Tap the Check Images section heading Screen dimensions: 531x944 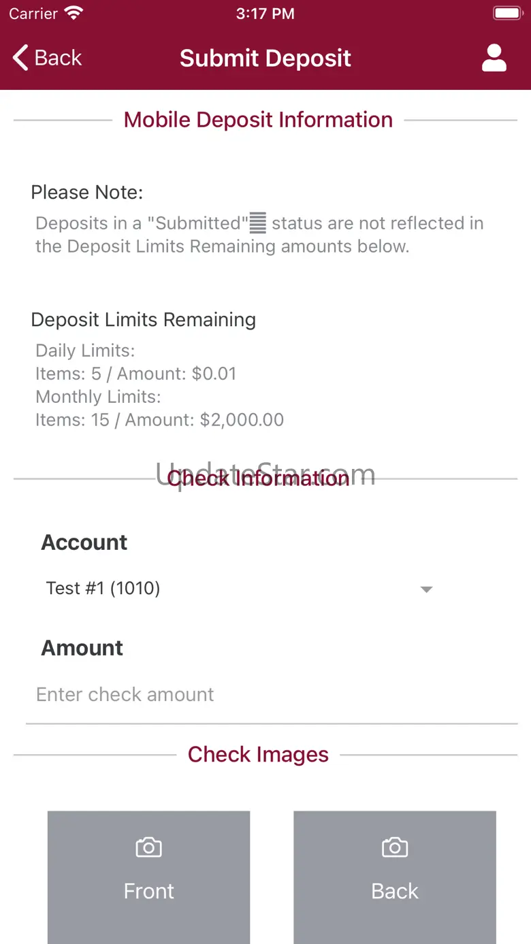pyautogui.click(x=259, y=754)
